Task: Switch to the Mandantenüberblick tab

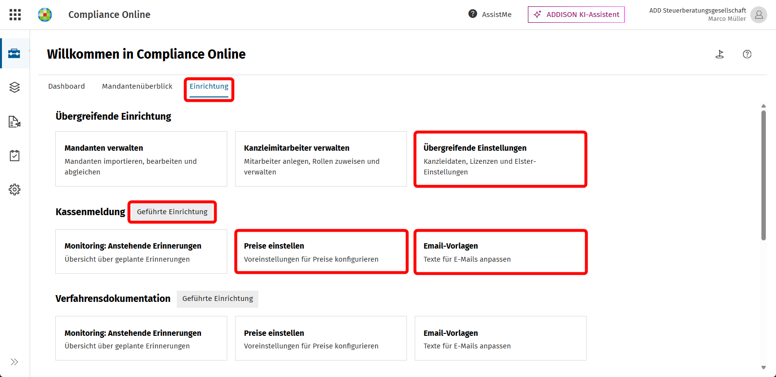Action: click(137, 86)
